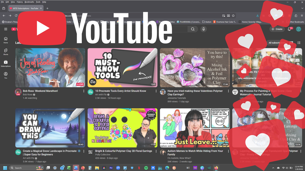This screenshot has width=305, height=171.
Task: Open the File menu
Action: pyautogui.click(x=2, y=2)
